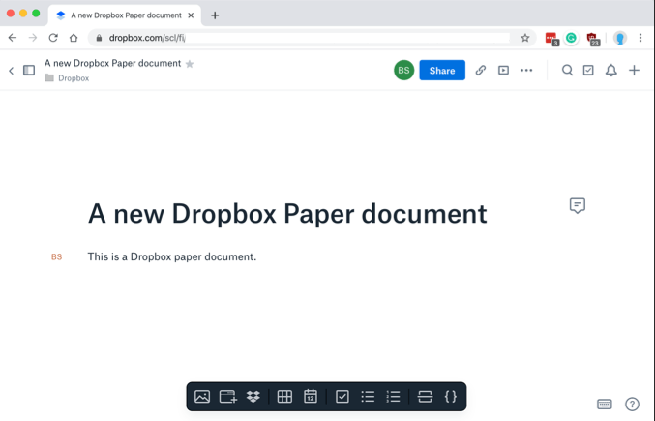Screen dimensions: 655x421
Task: Insert a timeline calendar icon
Action: [311, 397]
